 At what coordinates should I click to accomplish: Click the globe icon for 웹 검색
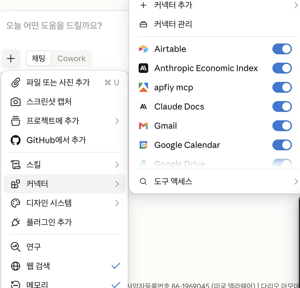point(16,266)
